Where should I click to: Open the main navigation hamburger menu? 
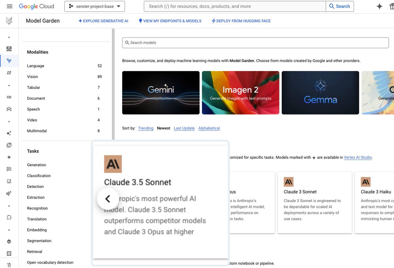click(x=10, y=6)
